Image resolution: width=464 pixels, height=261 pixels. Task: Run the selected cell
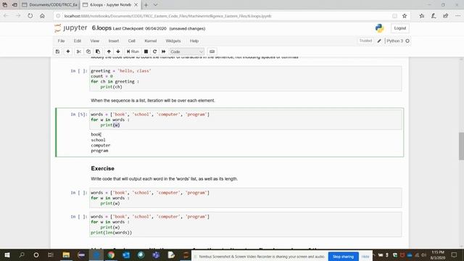133,51
